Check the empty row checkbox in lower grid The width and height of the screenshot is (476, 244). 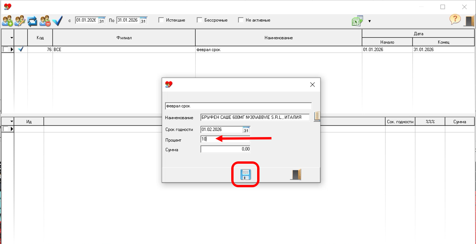(x=5, y=129)
